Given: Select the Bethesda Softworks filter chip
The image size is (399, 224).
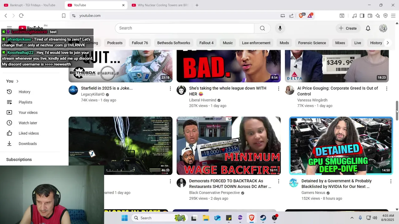Looking at the screenshot, I should pos(174,43).
